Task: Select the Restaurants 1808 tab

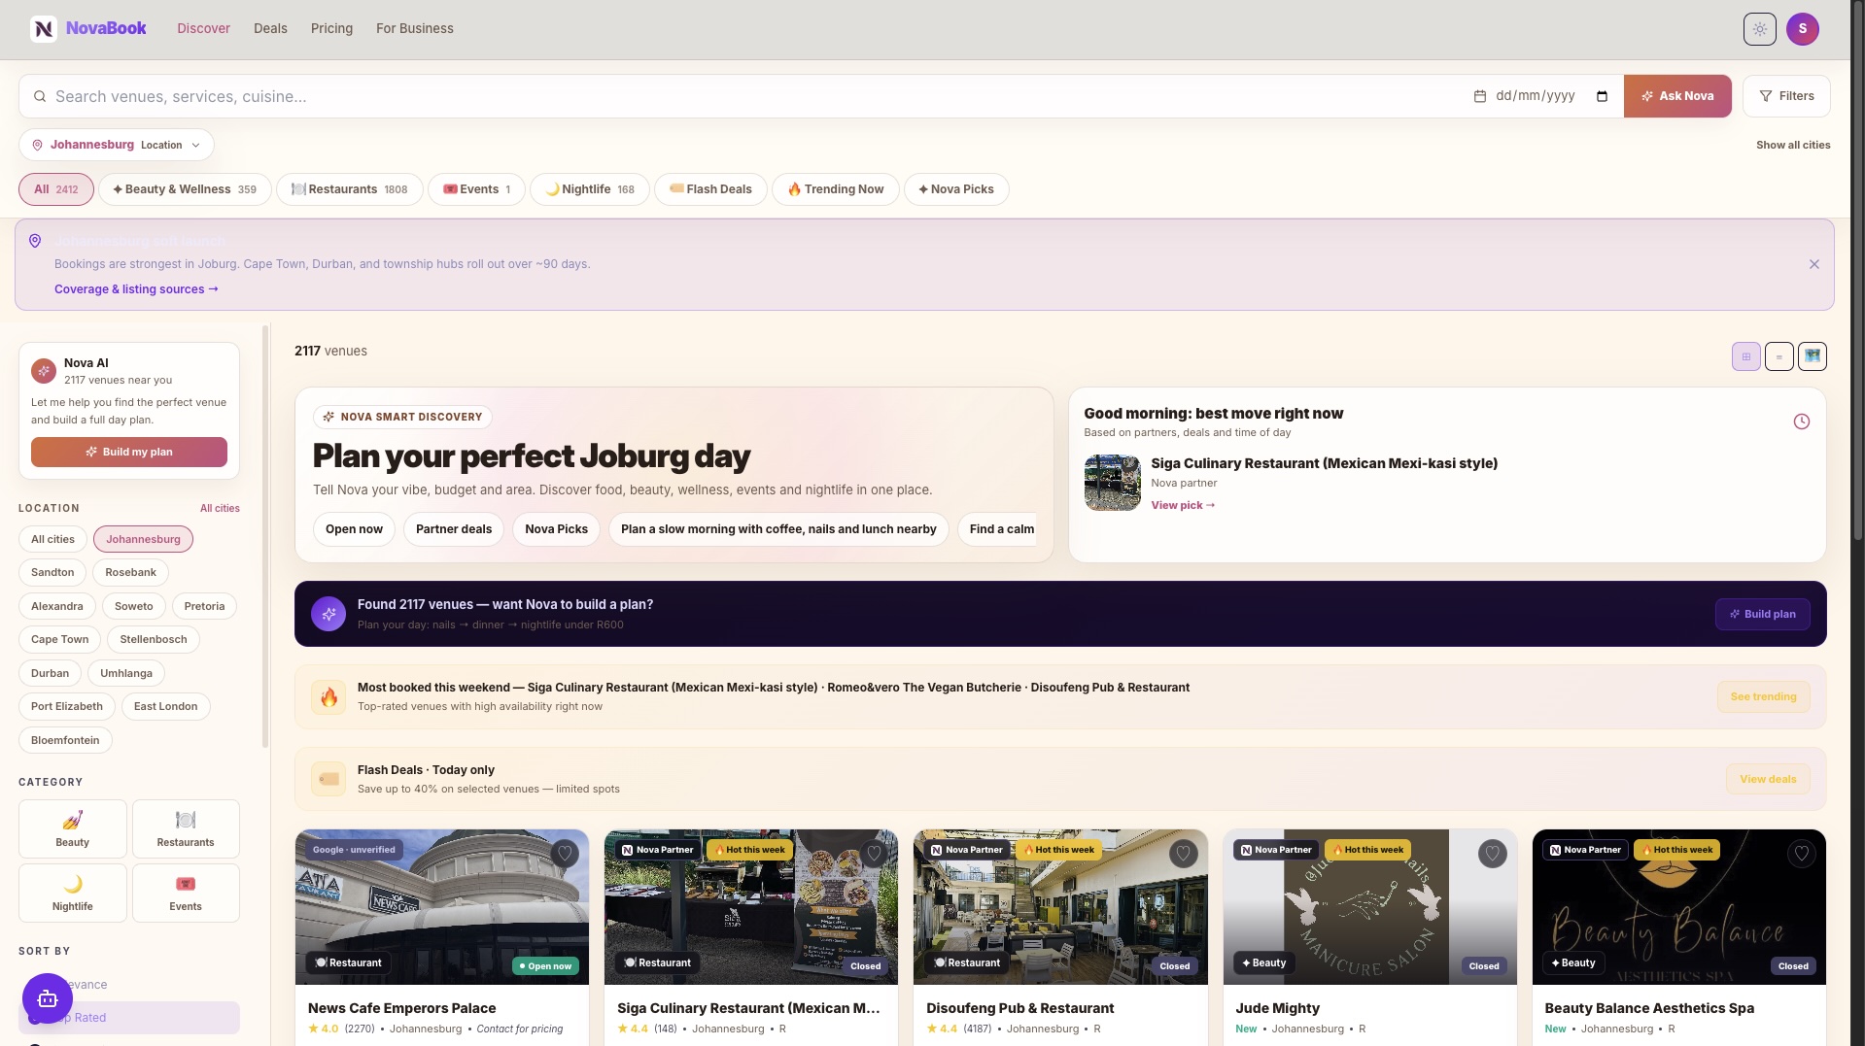Action: point(350,189)
